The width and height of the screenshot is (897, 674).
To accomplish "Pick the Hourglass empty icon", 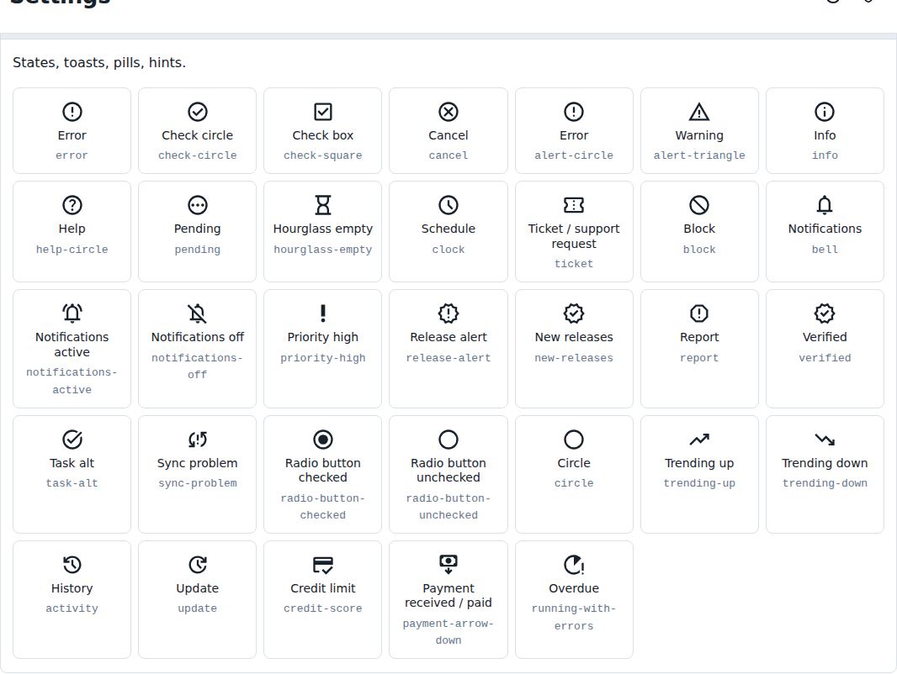I will pos(322,205).
